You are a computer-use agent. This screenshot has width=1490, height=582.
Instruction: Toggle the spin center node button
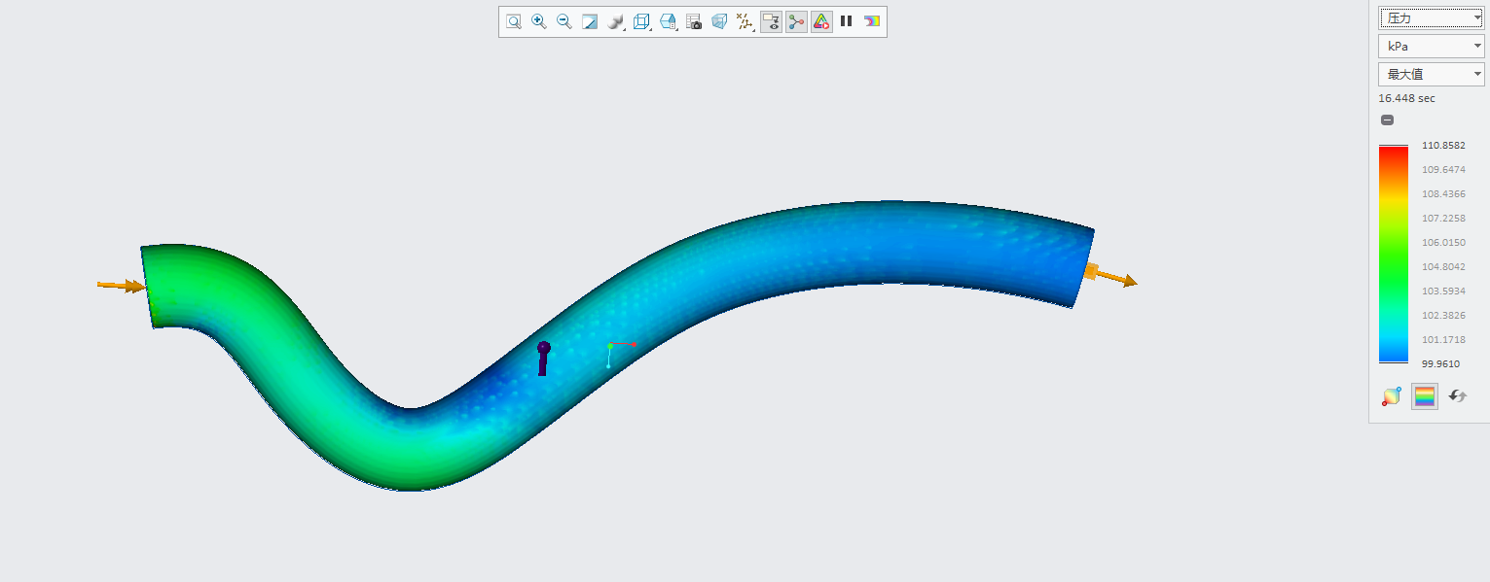tap(796, 21)
